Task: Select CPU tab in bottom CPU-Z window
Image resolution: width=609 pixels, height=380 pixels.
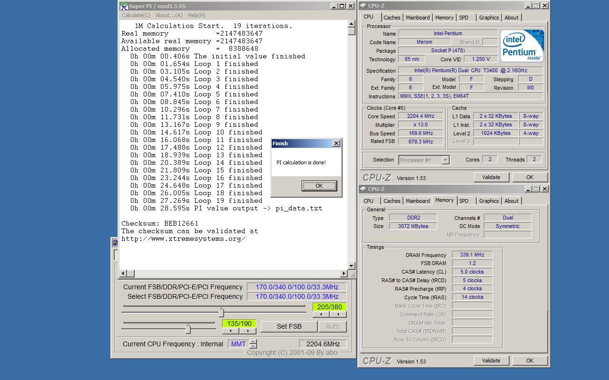Action: 369,201
